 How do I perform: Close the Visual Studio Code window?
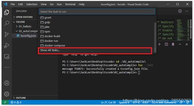coord(187,4)
